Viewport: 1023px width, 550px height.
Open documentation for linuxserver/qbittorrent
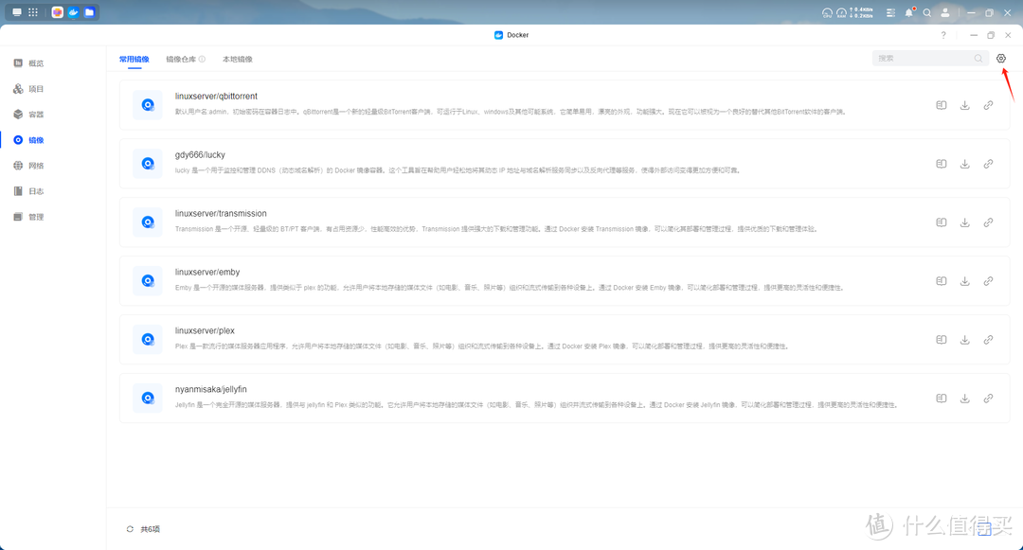(942, 106)
